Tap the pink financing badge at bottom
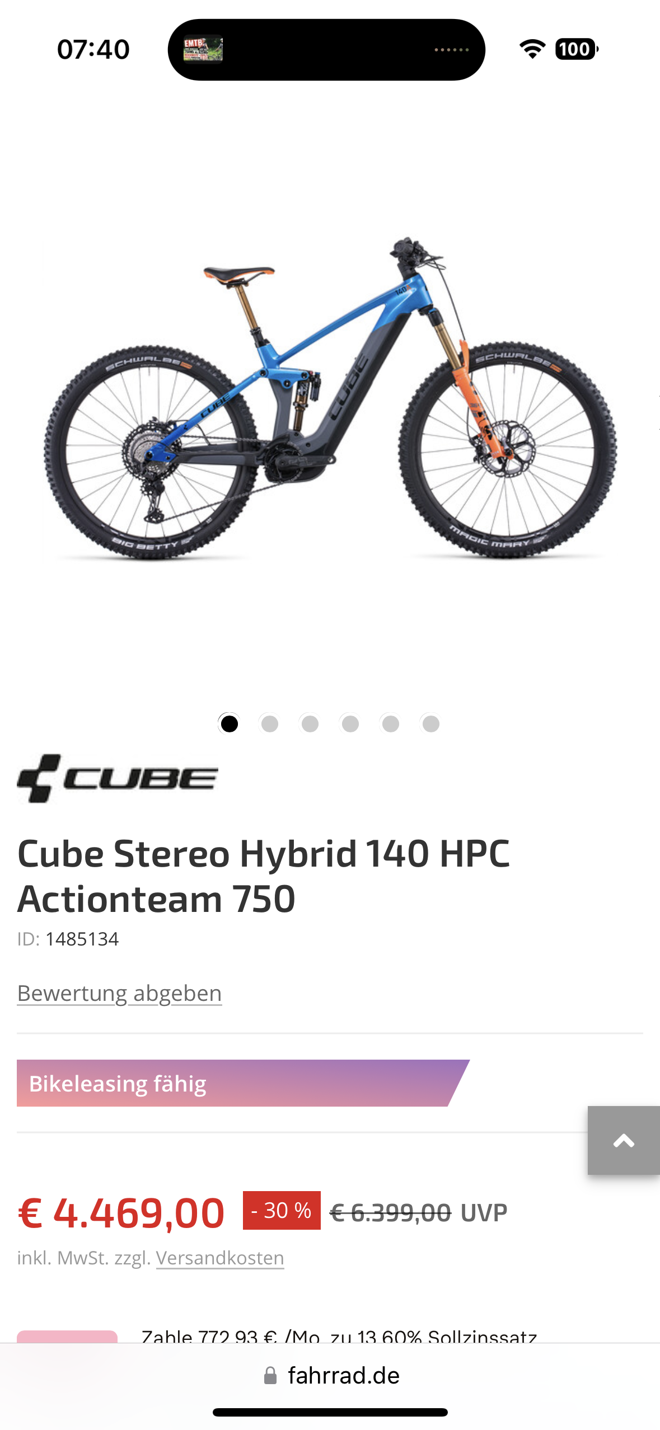The image size is (660, 1430). click(67, 1336)
